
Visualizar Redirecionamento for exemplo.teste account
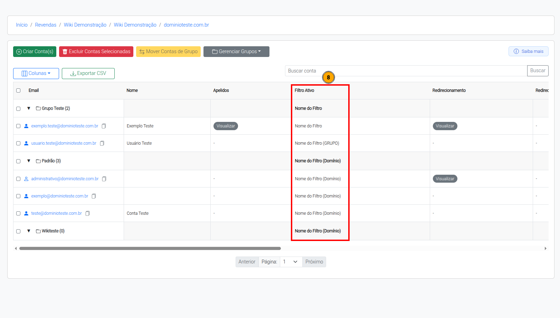point(445,126)
